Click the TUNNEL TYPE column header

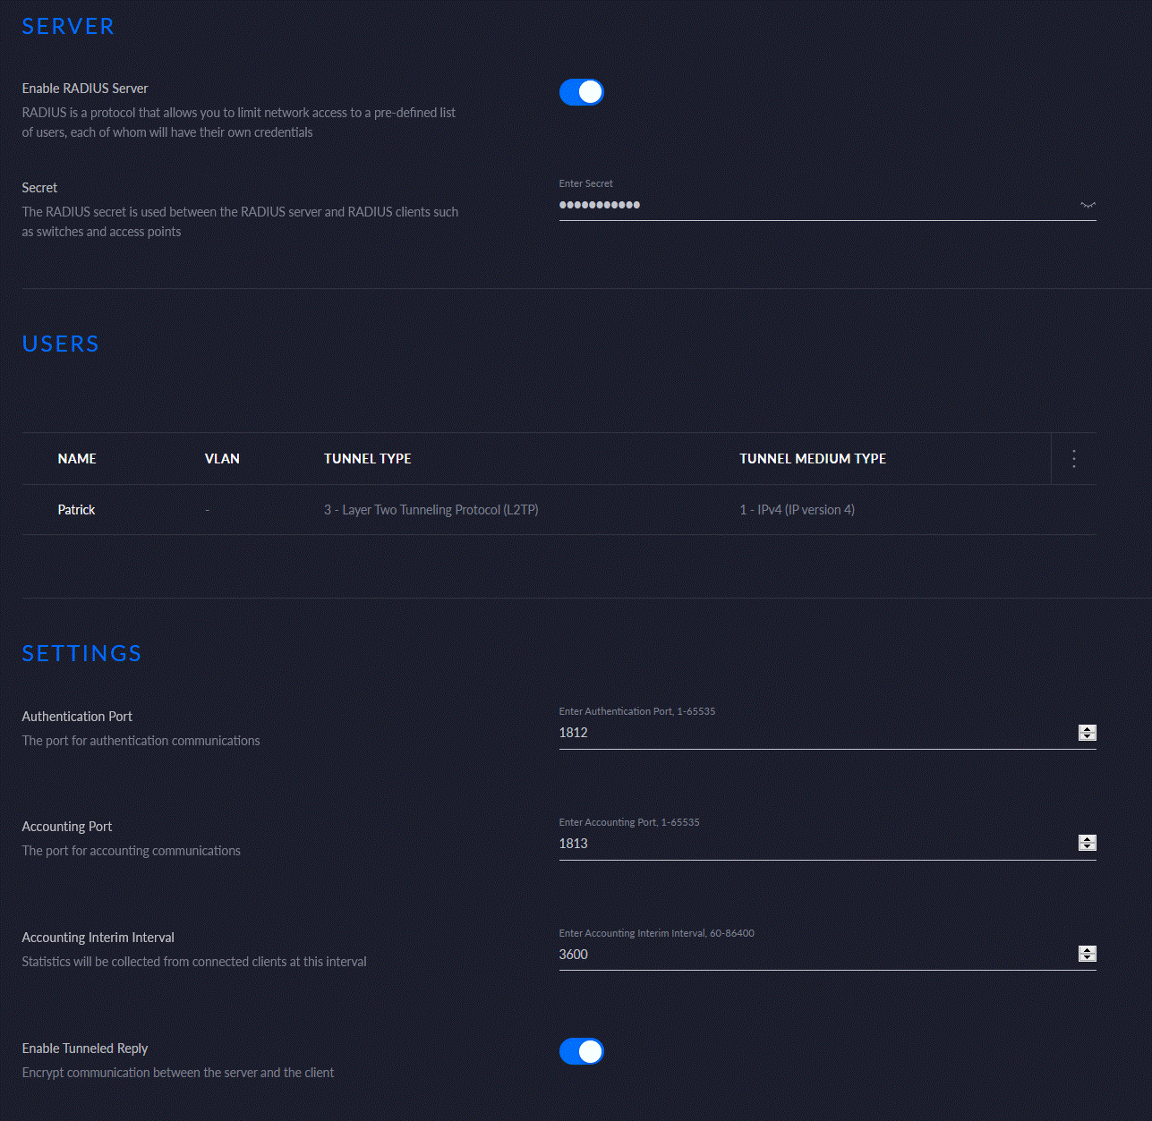[x=368, y=459]
